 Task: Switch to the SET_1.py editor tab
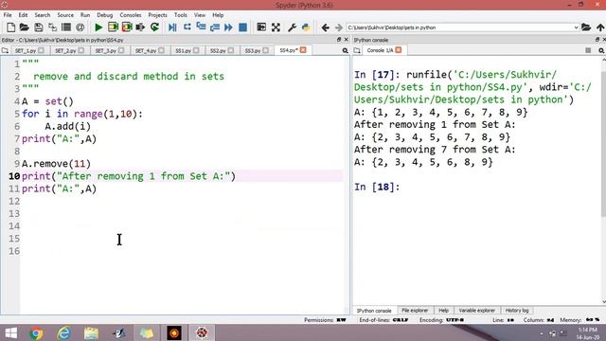pos(29,50)
